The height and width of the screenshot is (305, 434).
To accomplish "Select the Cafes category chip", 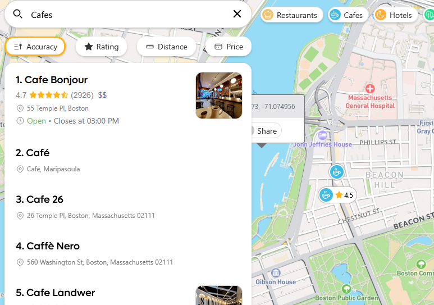I will pyautogui.click(x=347, y=15).
